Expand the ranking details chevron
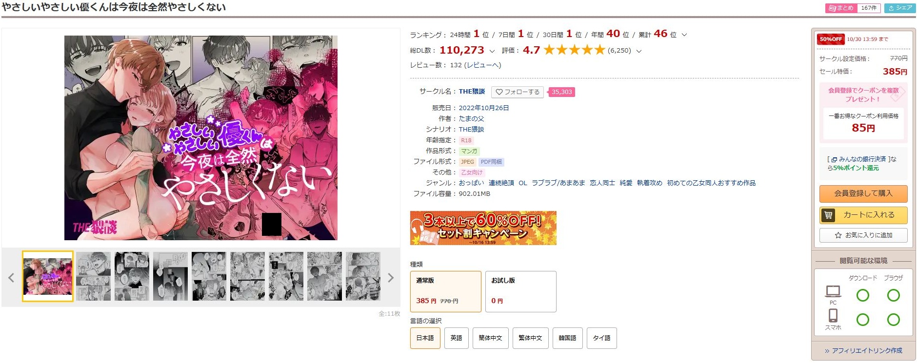The height and width of the screenshot is (363, 917). coord(684,35)
